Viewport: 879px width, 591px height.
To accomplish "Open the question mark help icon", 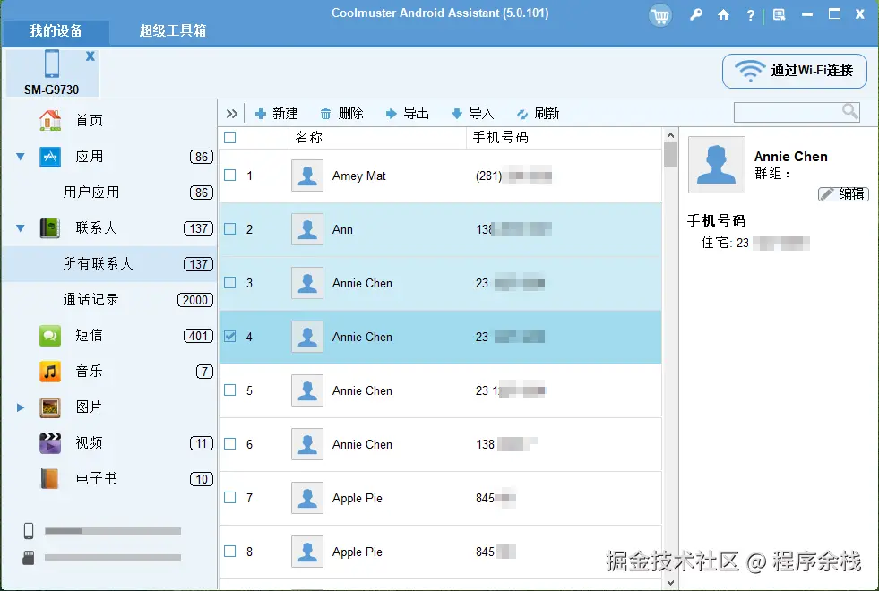I will (x=751, y=15).
